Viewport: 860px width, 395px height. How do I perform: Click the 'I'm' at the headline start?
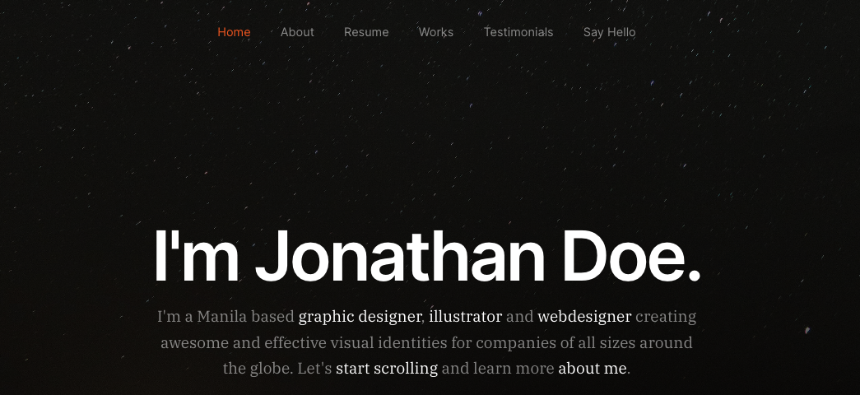coord(197,256)
